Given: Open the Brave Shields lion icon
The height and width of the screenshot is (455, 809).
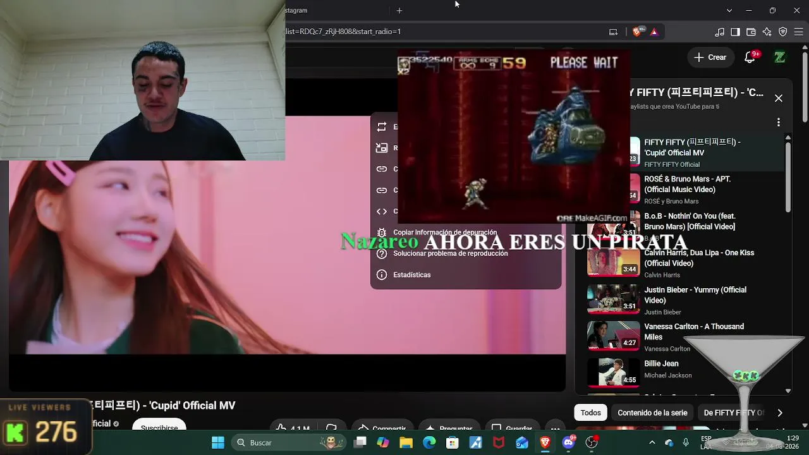Looking at the screenshot, I should click(637, 32).
